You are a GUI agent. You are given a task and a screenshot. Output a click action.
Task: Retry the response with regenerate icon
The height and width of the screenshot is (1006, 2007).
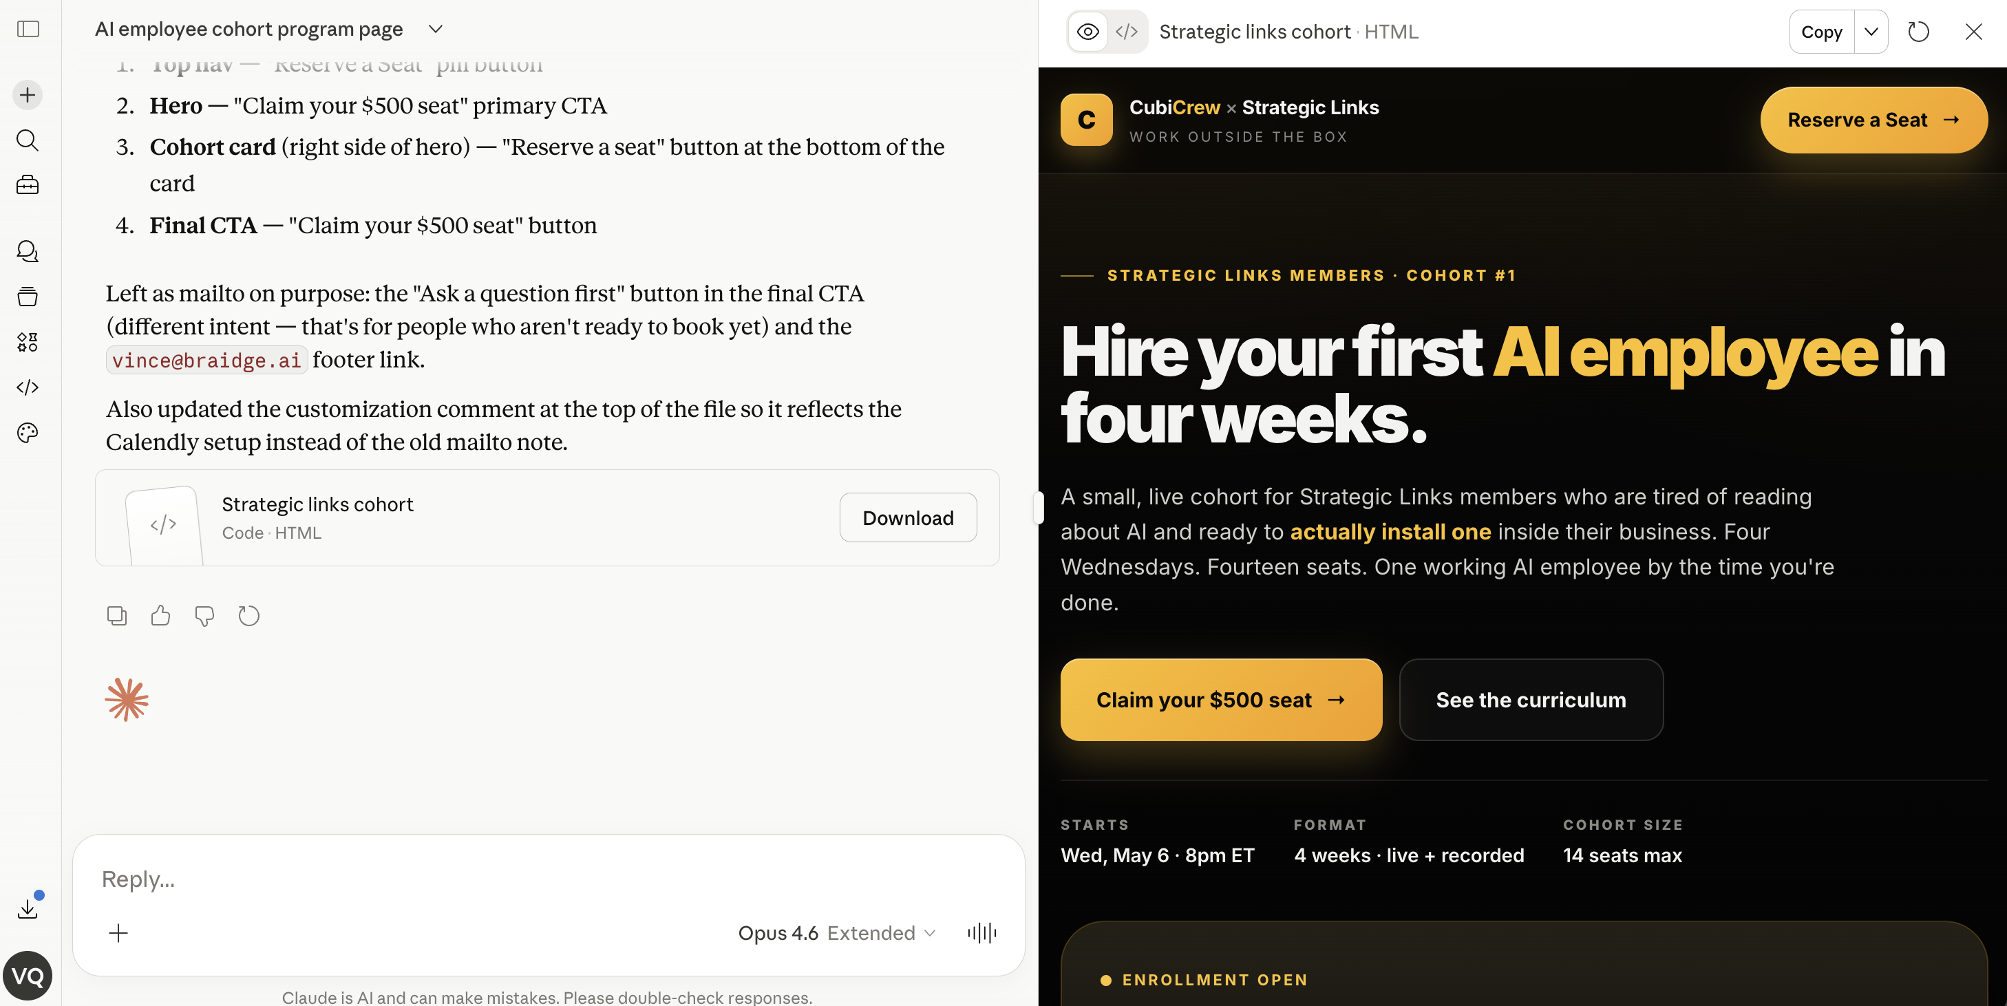coord(248,616)
